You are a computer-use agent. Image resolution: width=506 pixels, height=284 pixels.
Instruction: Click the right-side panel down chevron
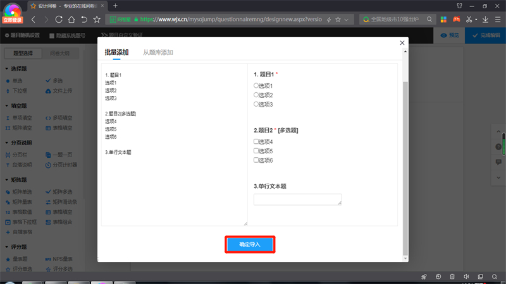pos(498,178)
